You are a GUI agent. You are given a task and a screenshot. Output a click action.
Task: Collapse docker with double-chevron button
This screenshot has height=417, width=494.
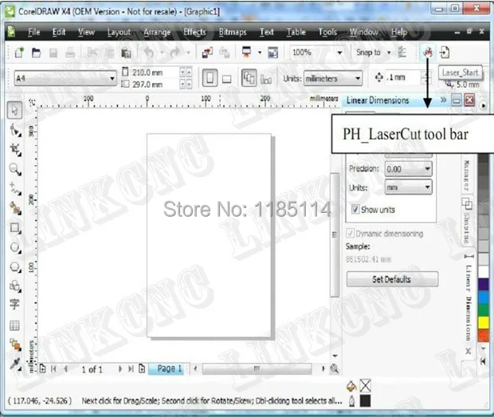[443, 100]
